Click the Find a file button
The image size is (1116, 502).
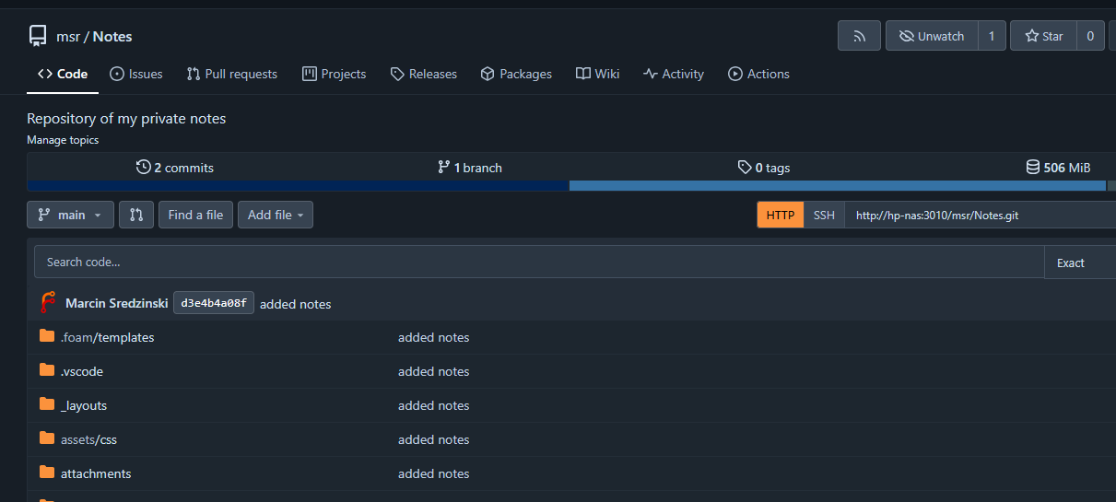(195, 215)
